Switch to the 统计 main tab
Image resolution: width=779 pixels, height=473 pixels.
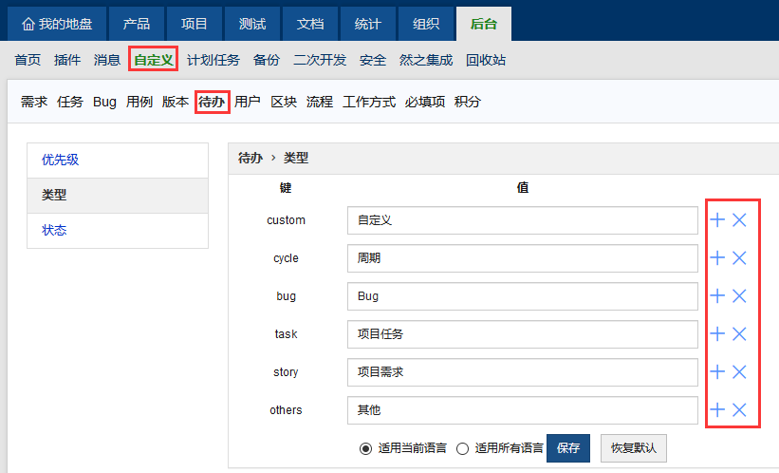[x=367, y=24]
